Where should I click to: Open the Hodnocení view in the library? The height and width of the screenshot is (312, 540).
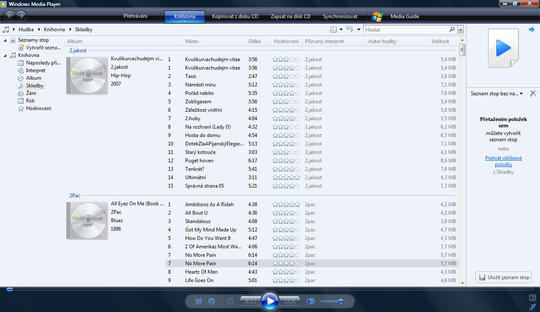(x=38, y=108)
